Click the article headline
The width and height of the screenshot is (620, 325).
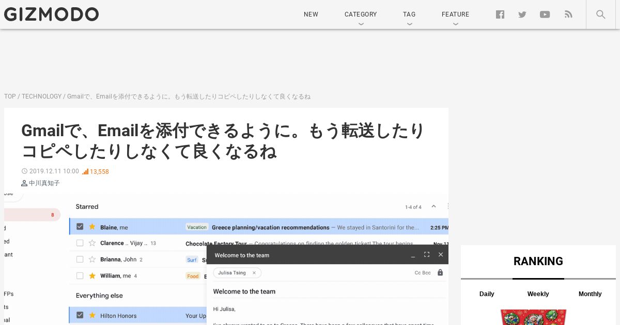point(223,141)
